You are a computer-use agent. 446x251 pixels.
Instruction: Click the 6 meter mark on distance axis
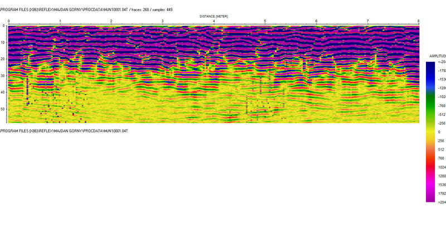316,21
